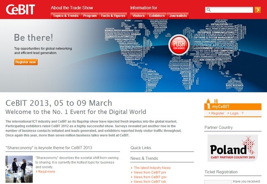267x184 pixels.
Task: Open the Journalists section
Action: pos(178,16)
